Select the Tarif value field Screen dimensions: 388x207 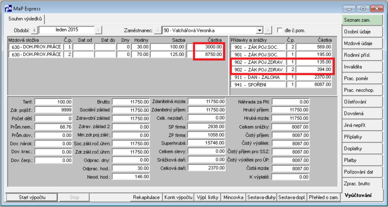[53, 102]
